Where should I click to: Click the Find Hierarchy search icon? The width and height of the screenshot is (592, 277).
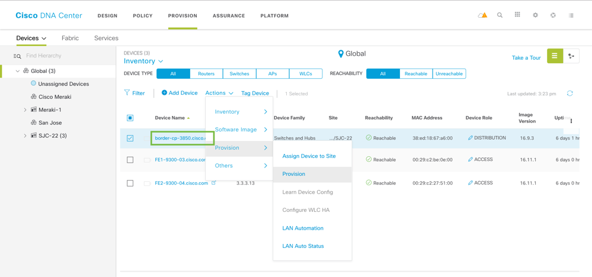click(x=17, y=56)
